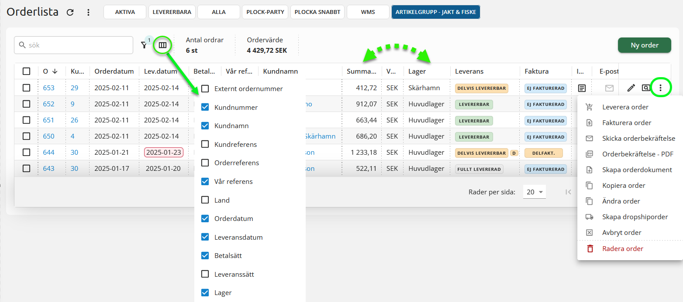
Task: Select Radera order in the context menu
Action: coord(622,249)
